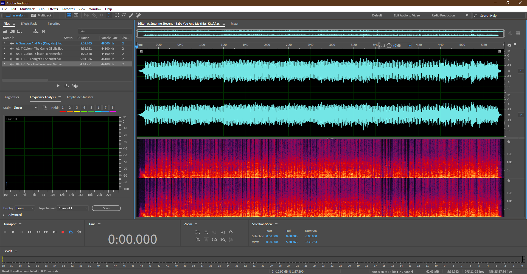The image size is (527, 274).
Task: Play the selected file preview
Action: tap(58, 86)
